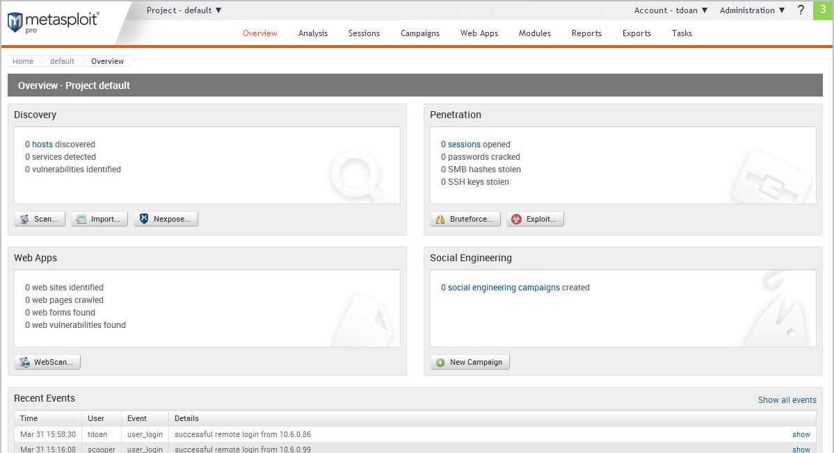
Task: Open the Tasks tab
Action: (x=682, y=33)
